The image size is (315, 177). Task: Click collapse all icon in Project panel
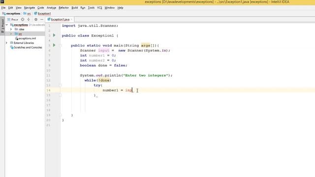pos(29,20)
